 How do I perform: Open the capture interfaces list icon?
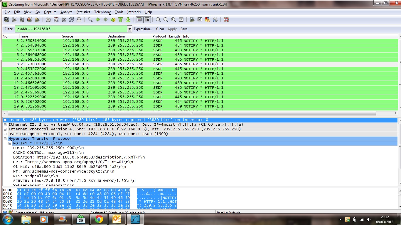point(6,20)
